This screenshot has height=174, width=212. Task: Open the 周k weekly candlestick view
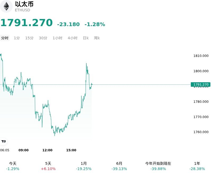tap(97, 38)
